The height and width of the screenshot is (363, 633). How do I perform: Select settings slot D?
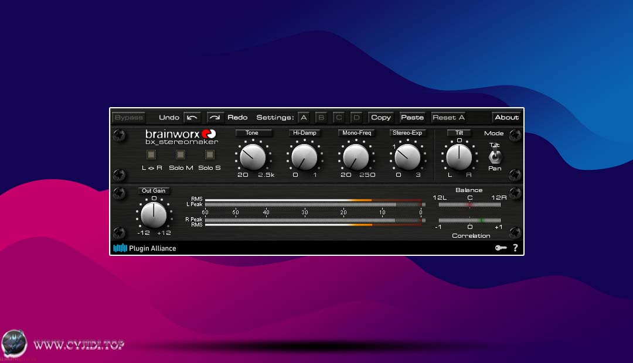pos(356,117)
